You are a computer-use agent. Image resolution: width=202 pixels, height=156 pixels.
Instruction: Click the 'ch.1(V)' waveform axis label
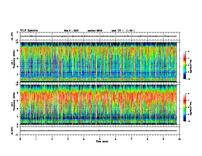[12, 36]
